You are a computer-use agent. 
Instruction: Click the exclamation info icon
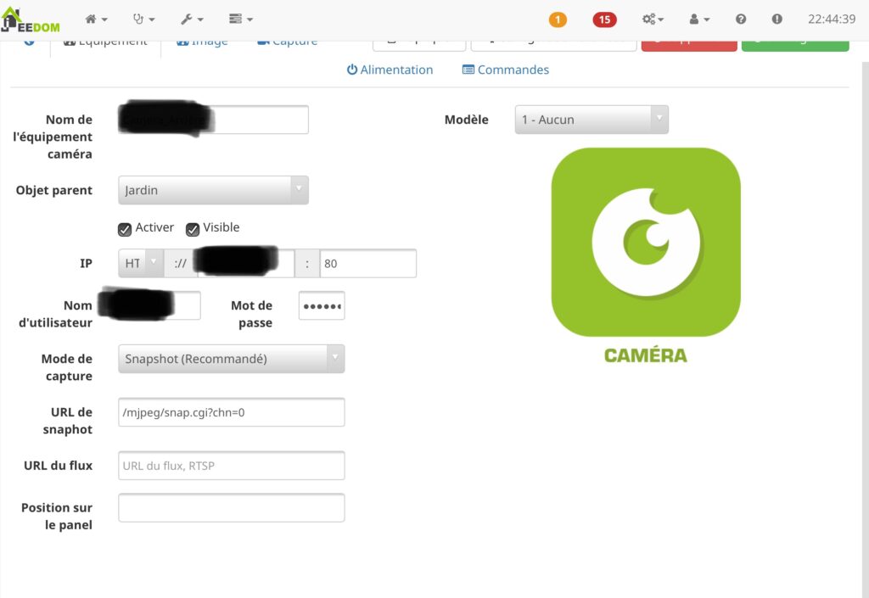point(777,19)
